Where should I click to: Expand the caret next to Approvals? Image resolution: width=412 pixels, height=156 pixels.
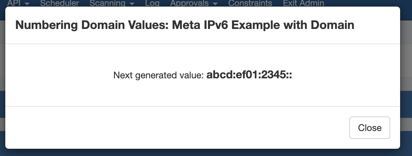(215, 4)
